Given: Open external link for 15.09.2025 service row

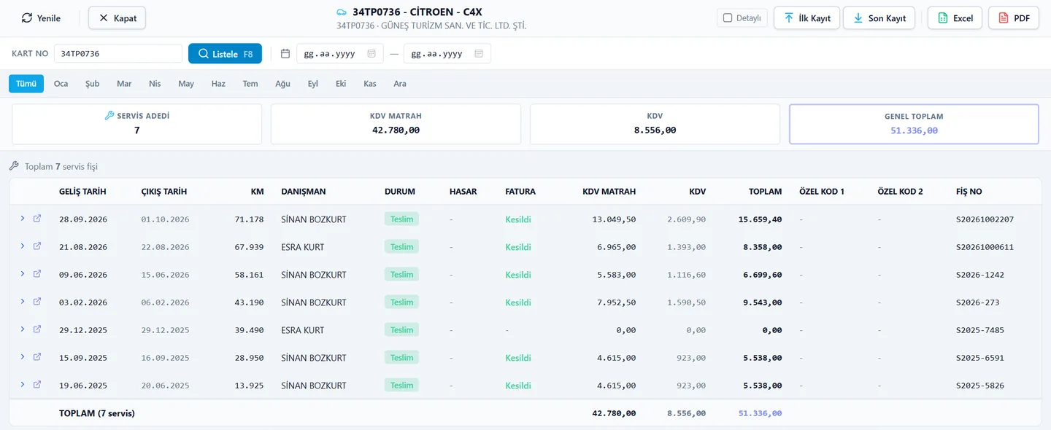Looking at the screenshot, I should click(37, 357).
